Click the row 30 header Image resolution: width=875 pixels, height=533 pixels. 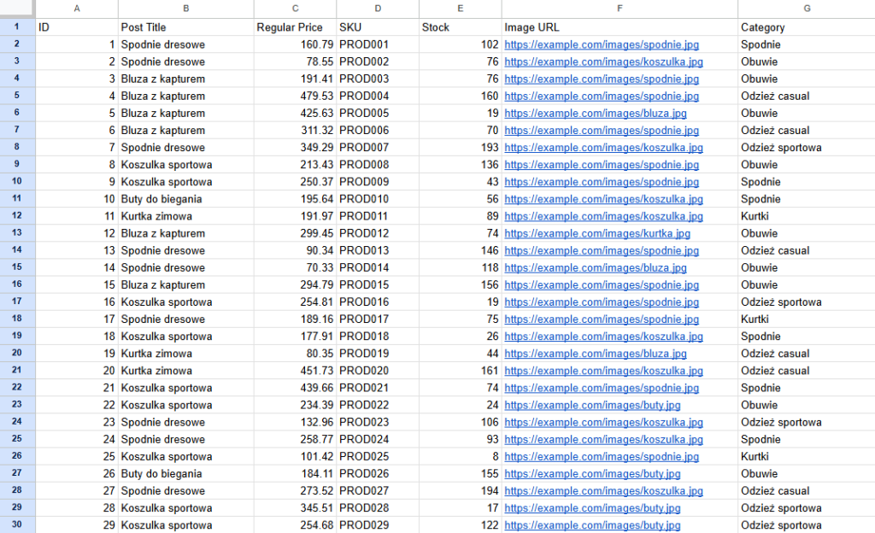(17, 524)
